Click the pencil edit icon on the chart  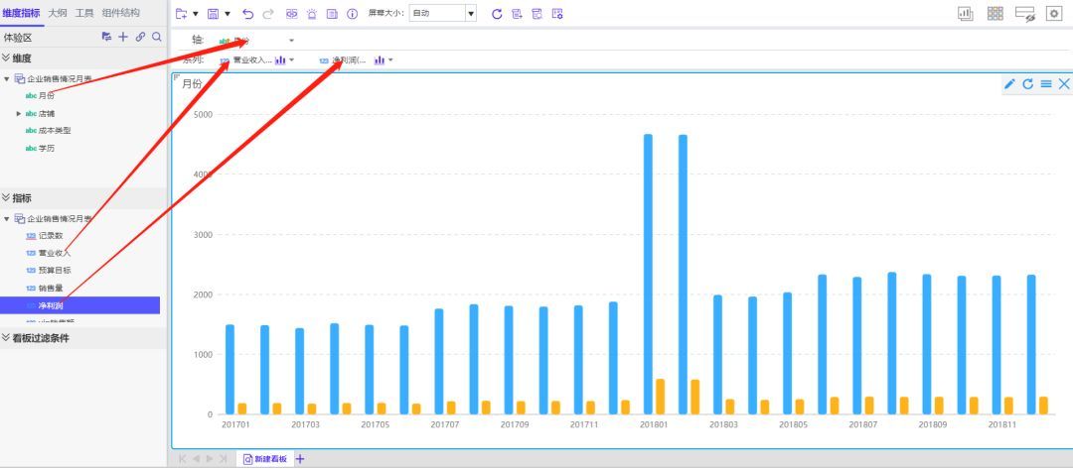[1009, 84]
